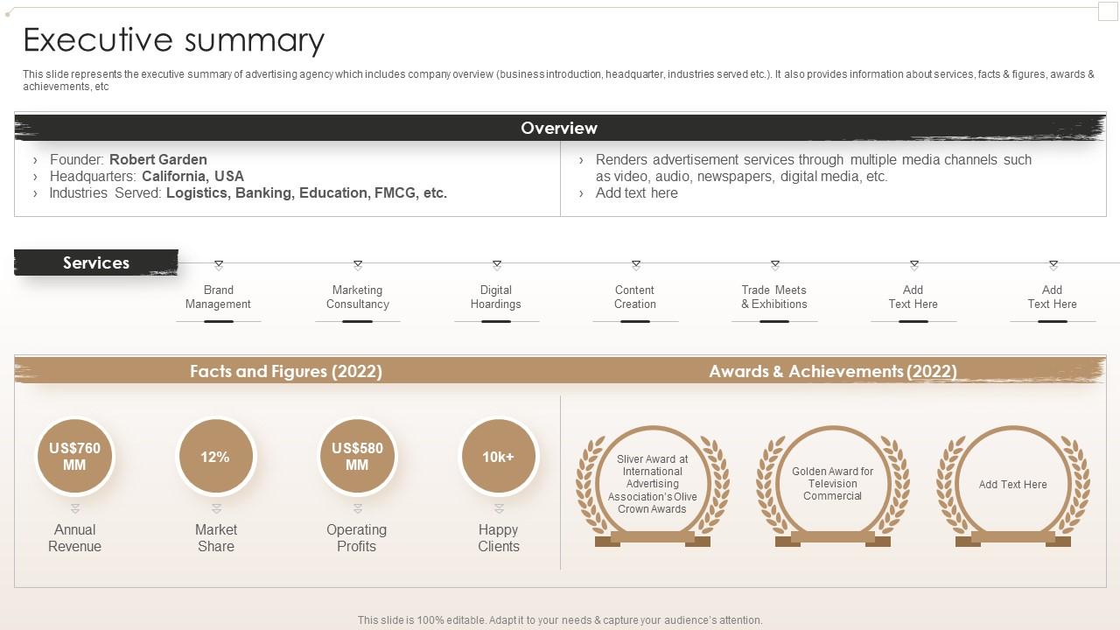Select the Services label banner

[96, 262]
